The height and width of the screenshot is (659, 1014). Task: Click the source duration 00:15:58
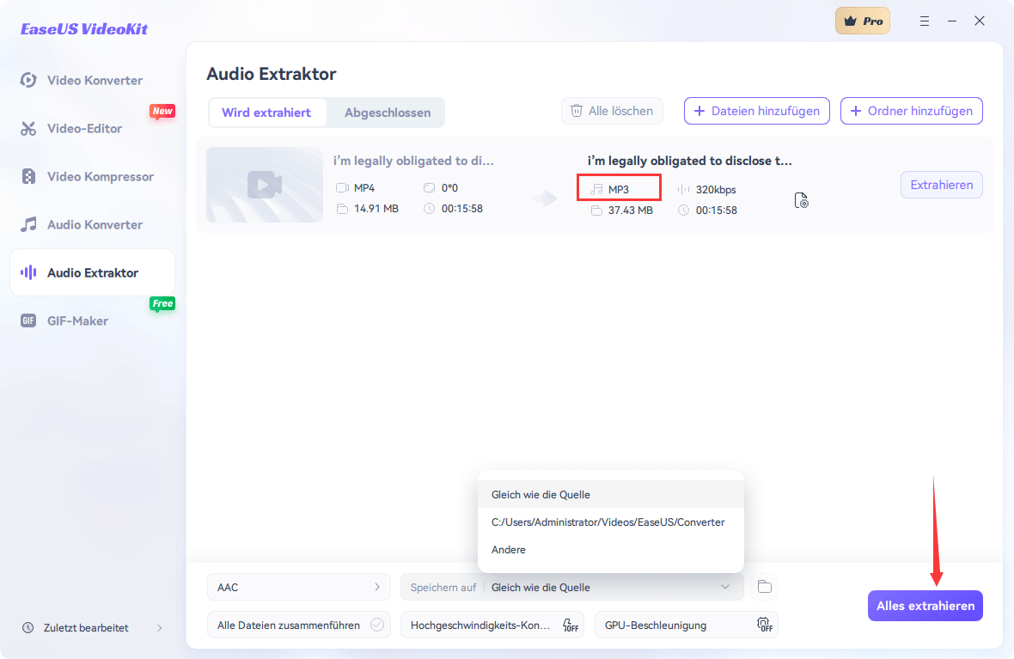tap(461, 208)
